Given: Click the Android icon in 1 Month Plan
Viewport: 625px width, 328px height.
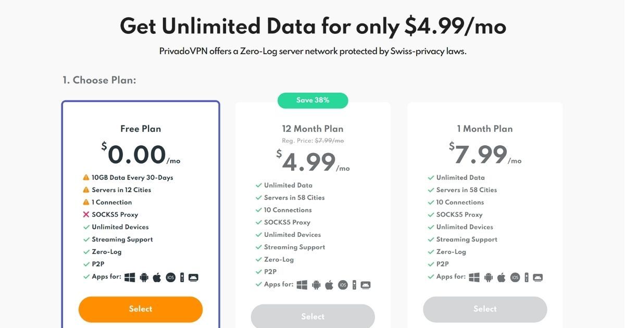Looking at the screenshot, I should click(488, 277).
